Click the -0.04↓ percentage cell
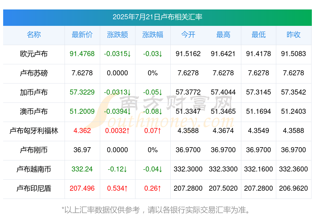 (x=153, y=169)
